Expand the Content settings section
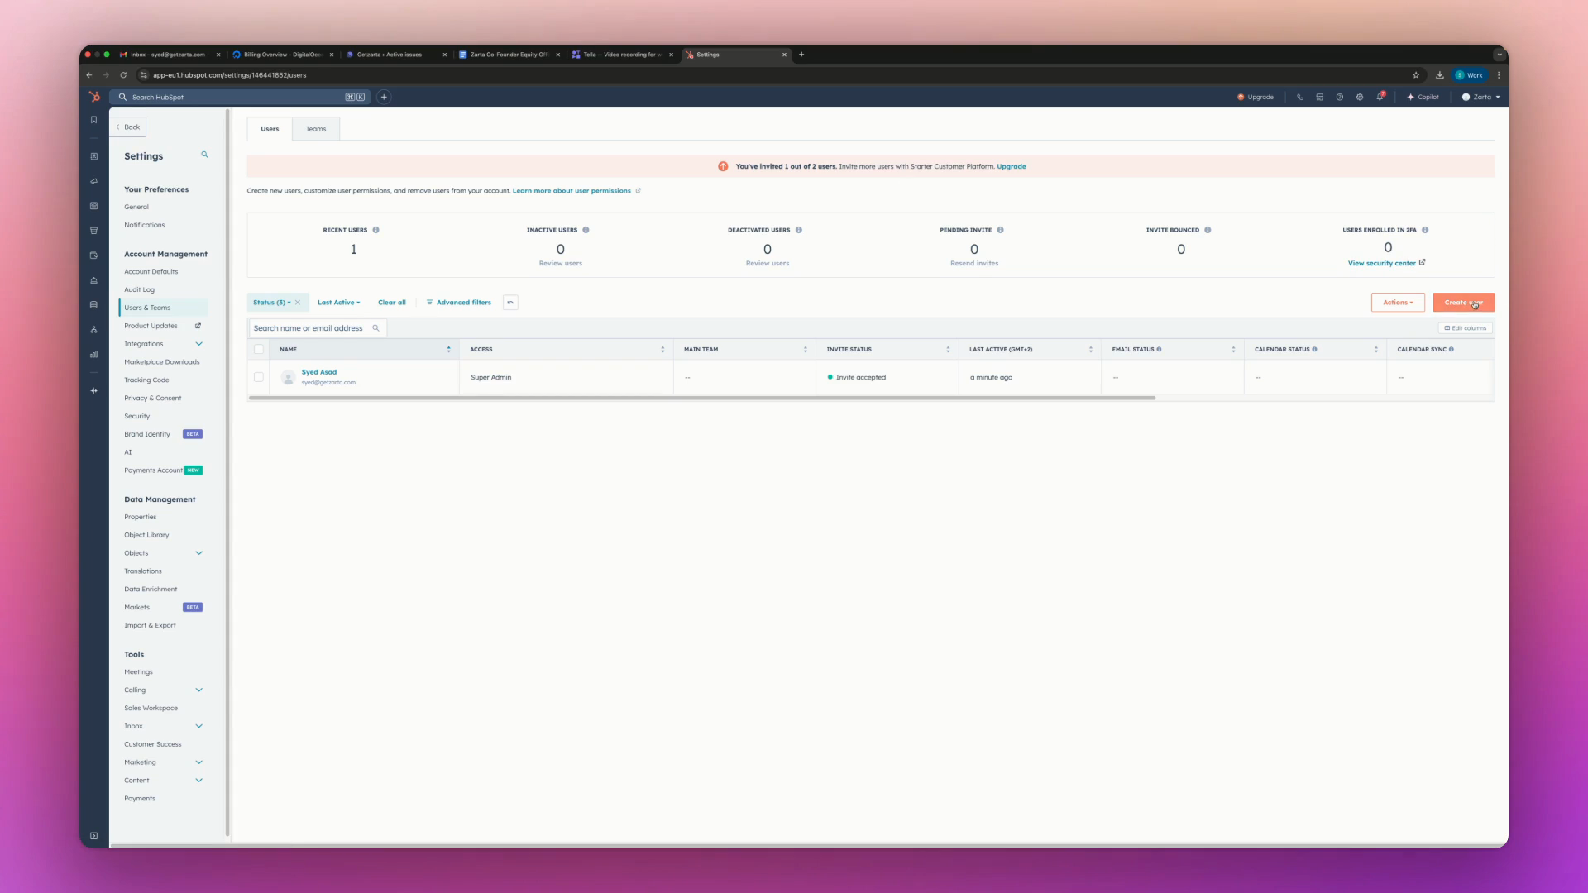The height and width of the screenshot is (893, 1588). [x=198, y=781]
